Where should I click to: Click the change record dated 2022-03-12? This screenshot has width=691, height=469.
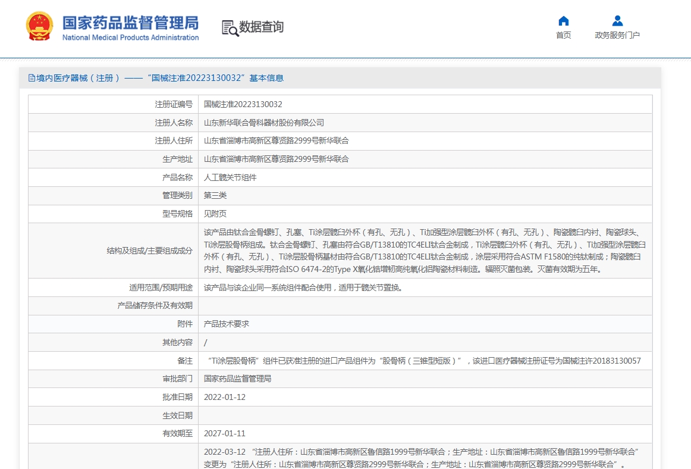click(x=421, y=458)
